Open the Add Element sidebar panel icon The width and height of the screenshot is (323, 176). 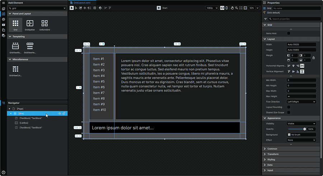pyautogui.click(x=4, y=14)
